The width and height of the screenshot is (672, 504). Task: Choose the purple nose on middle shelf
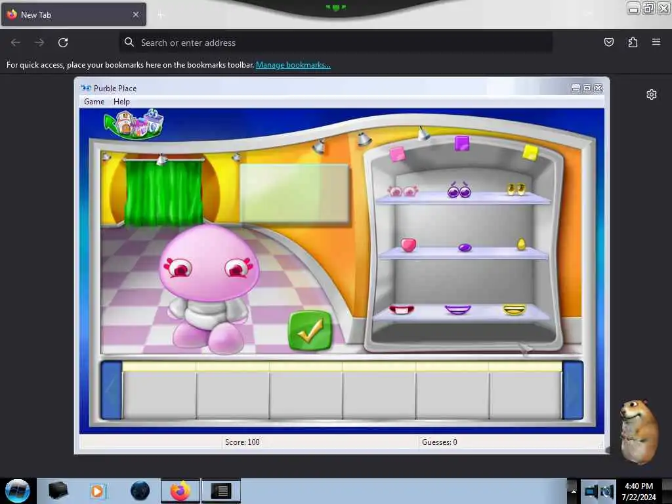click(465, 247)
